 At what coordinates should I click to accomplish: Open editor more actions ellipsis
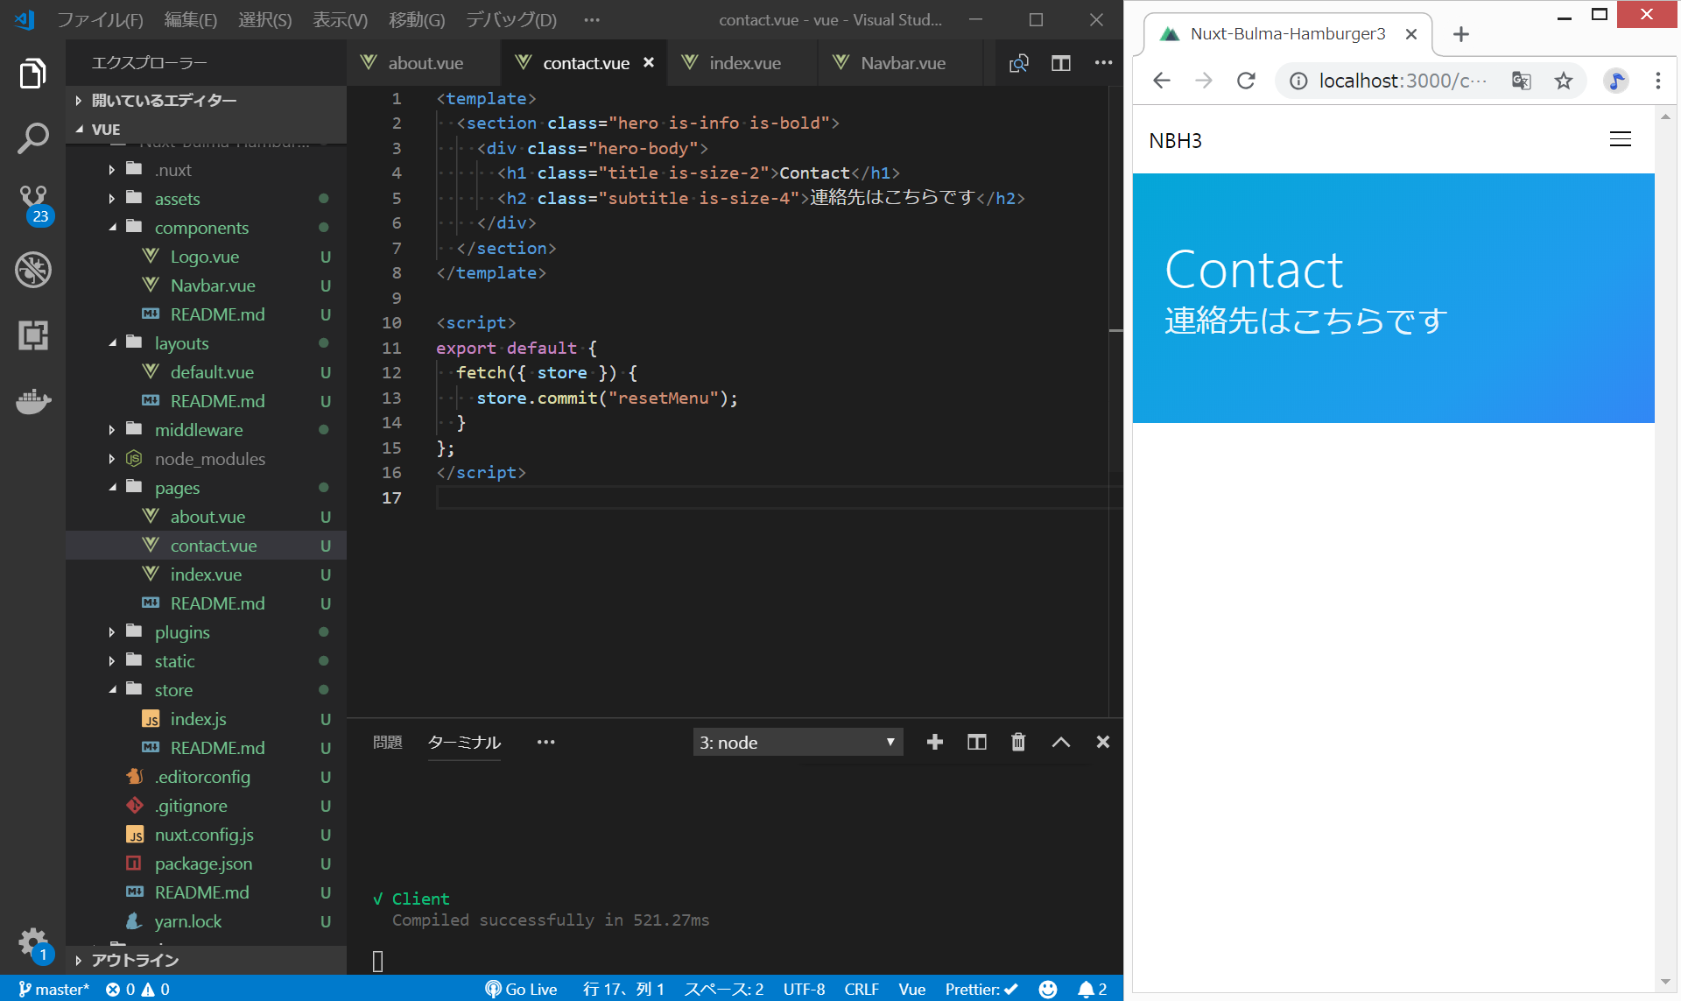click(x=1103, y=63)
